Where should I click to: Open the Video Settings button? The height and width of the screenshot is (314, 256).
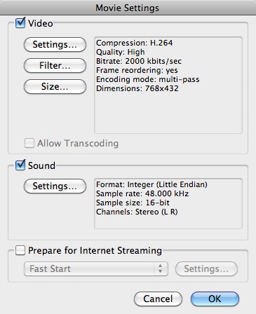55,44
